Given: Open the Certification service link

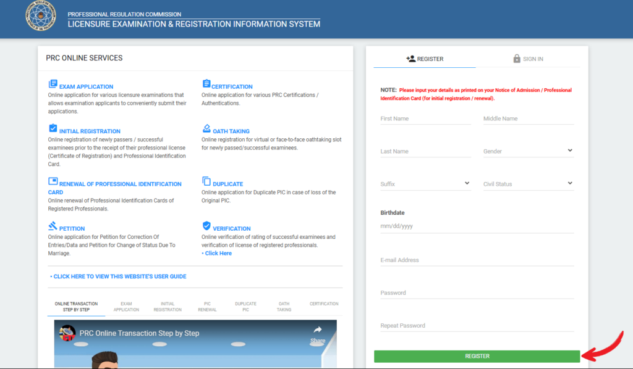Looking at the screenshot, I should coord(232,86).
